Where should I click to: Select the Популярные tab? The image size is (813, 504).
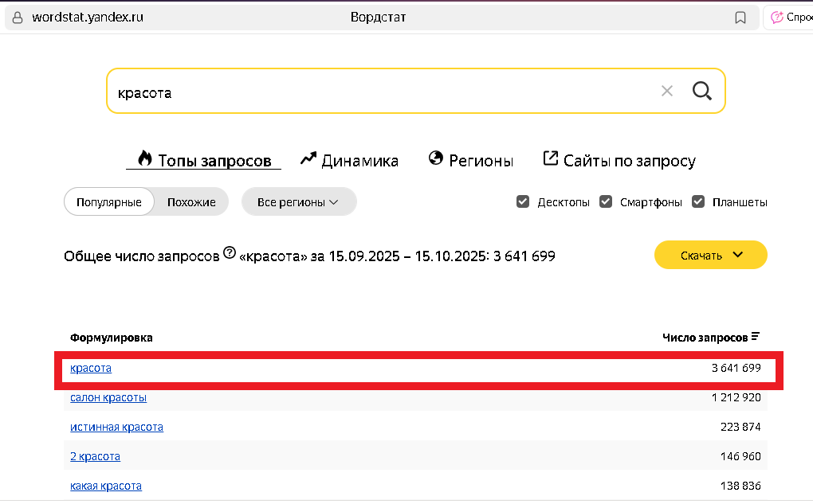pyautogui.click(x=108, y=201)
